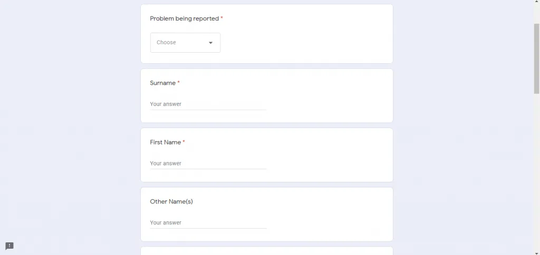
Task: Click the "First Name" question label
Action: coord(165,142)
